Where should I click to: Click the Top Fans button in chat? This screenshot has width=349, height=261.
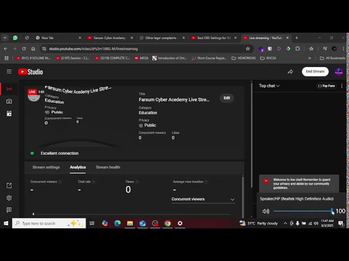pos(327,86)
